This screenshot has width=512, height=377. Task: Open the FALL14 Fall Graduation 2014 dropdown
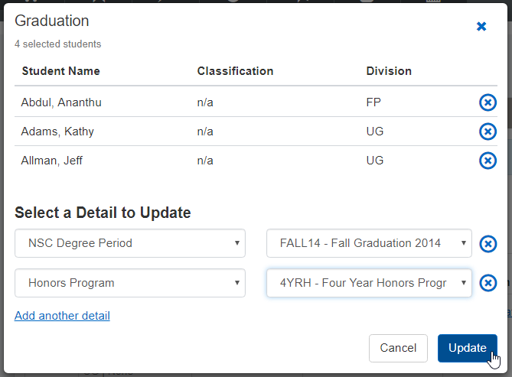pyautogui.click(x=369, y=243)
